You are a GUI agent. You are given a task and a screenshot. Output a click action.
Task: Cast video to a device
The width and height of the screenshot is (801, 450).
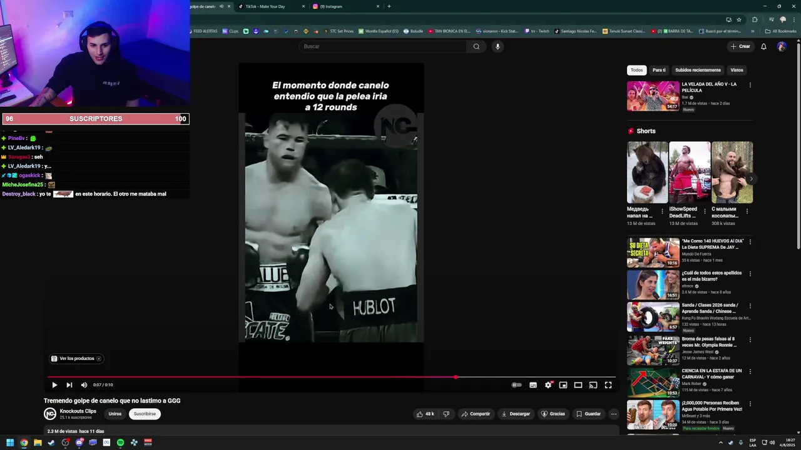click(593, 385)
